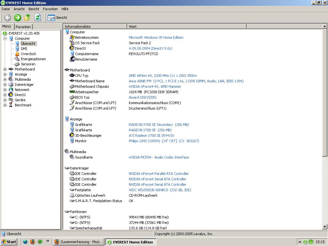
Task: Click the Sensoren chip icon
Action: coord(17,64)
